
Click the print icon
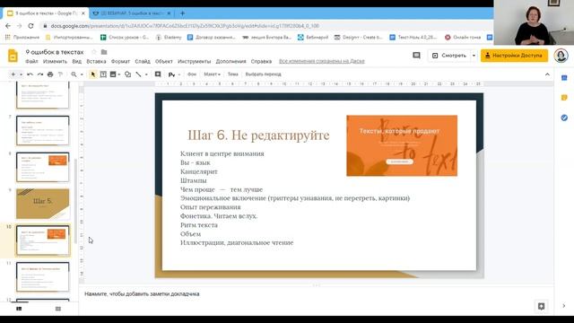coord(50,74)
